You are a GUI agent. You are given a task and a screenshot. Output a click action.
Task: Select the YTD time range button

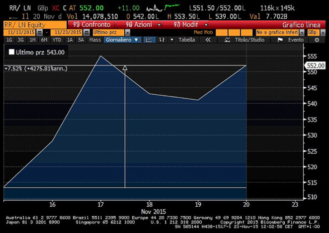57,40
